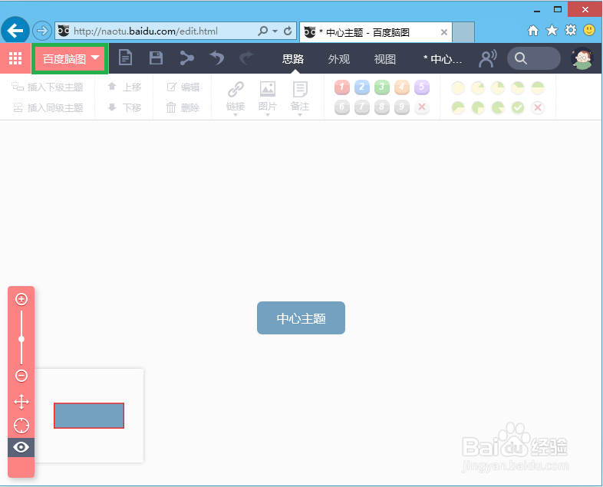Set priority 2 blue badge
Screen dimensions: 603x487
(362, 87)
